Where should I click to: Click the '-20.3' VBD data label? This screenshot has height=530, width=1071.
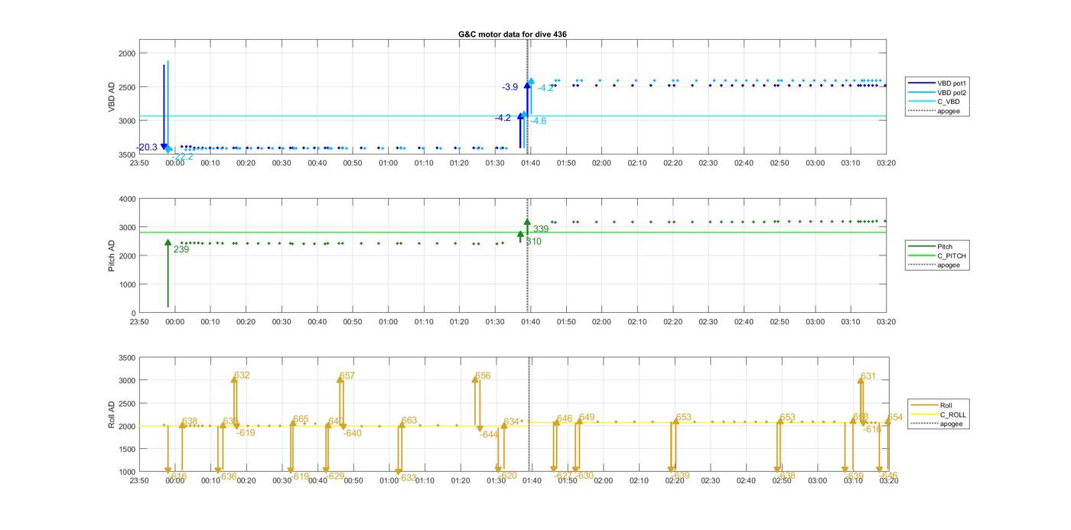pyautogui.click(x=147, y=148)
